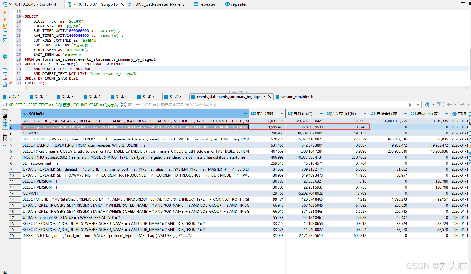Open the explain execution plan icon
Screen dimensions: 471x274
(5, 33)
